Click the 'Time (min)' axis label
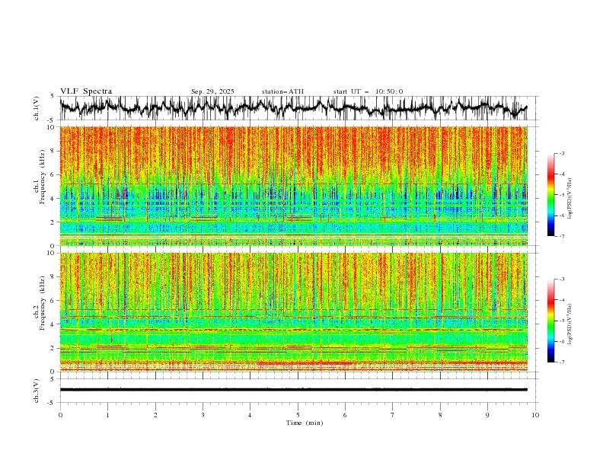 pyautogui.click(x=305, y=423)
